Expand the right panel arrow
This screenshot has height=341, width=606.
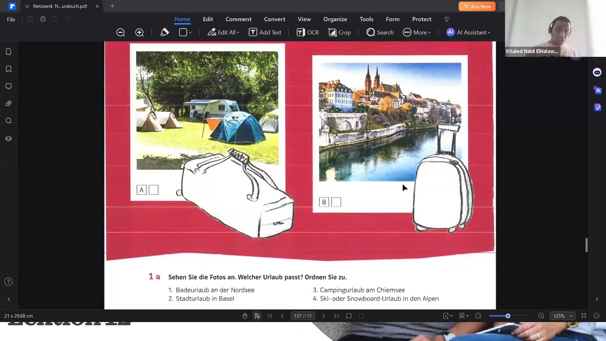(597, 299)
